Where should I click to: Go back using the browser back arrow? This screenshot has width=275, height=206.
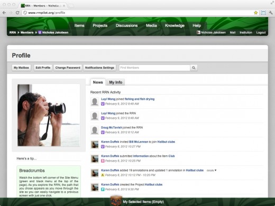[x=4, y=13]
